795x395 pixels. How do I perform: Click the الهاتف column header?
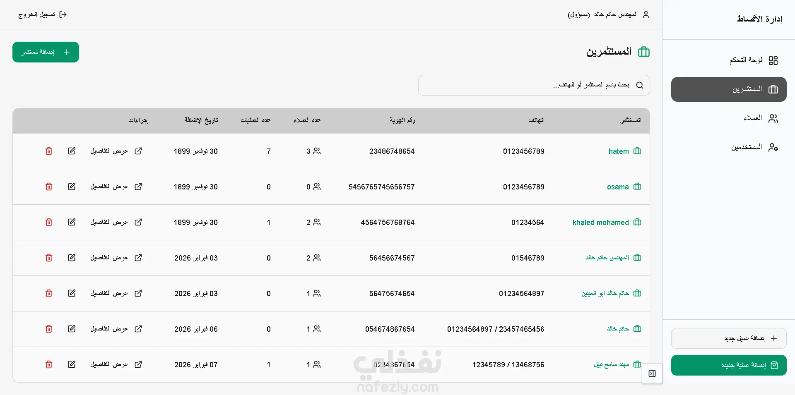pyautogui.click(x=536, y=120)
